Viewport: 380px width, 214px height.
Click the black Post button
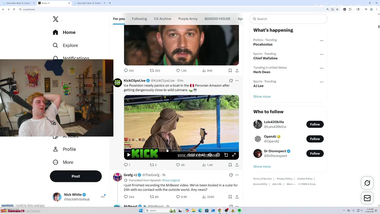(76, 176)
